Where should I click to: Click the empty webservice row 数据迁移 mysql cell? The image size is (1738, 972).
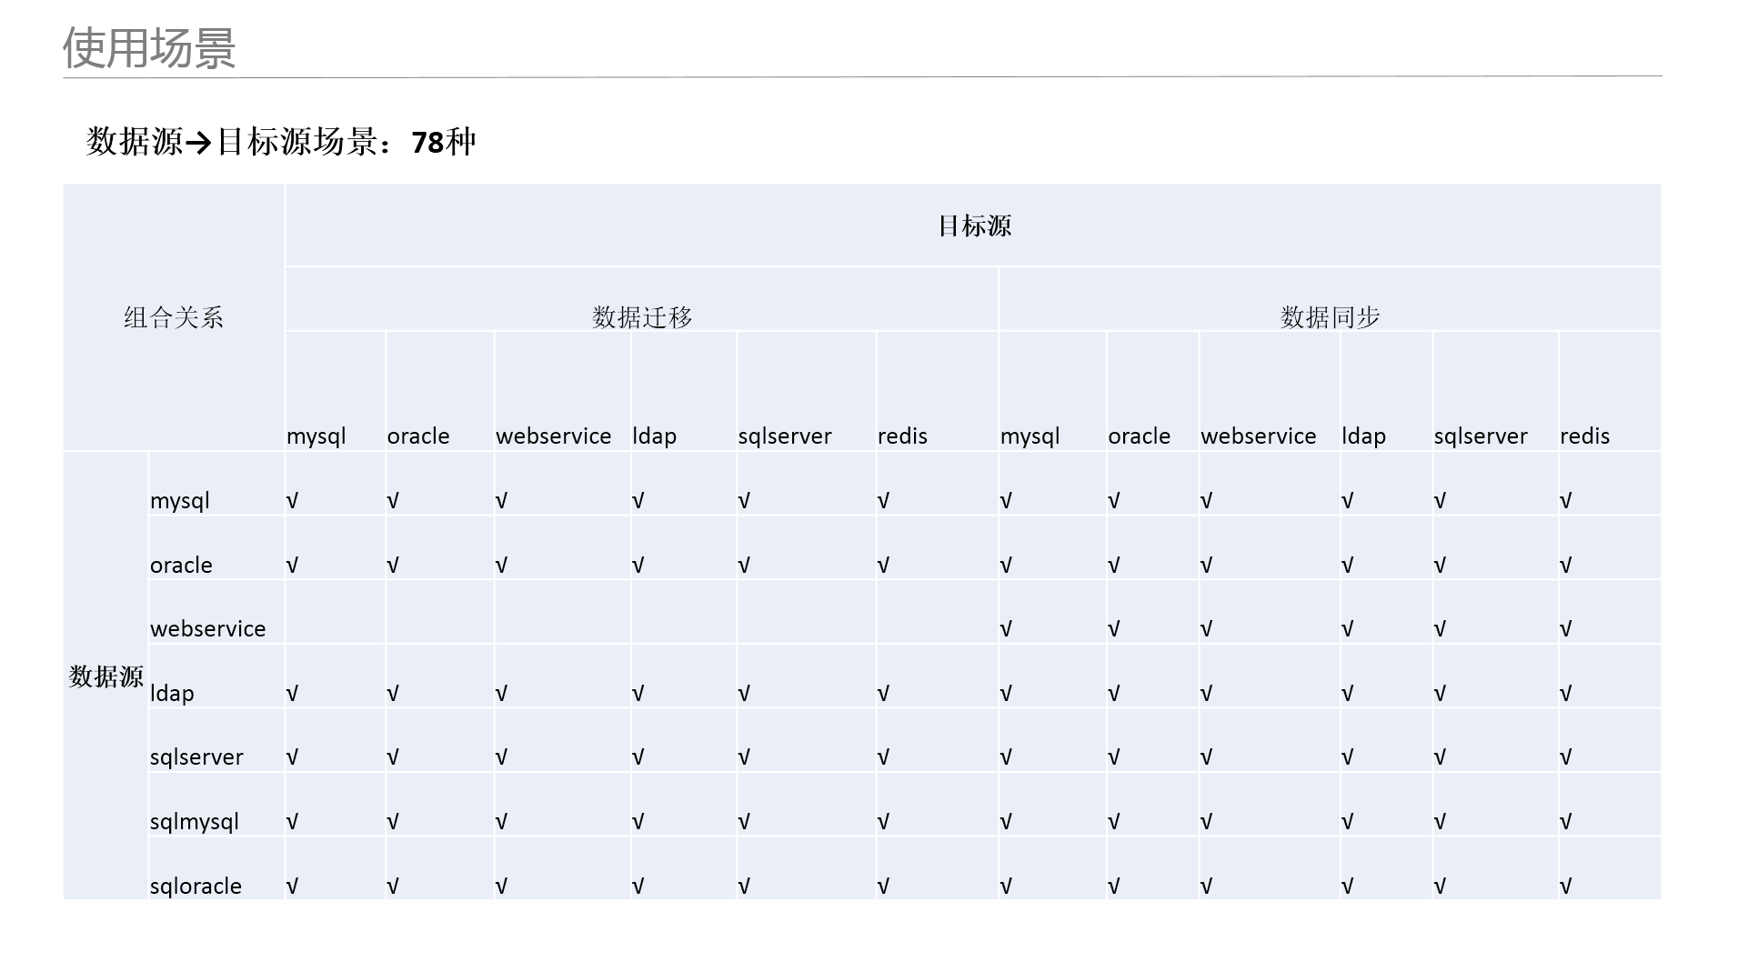click(x=336, y=612)
